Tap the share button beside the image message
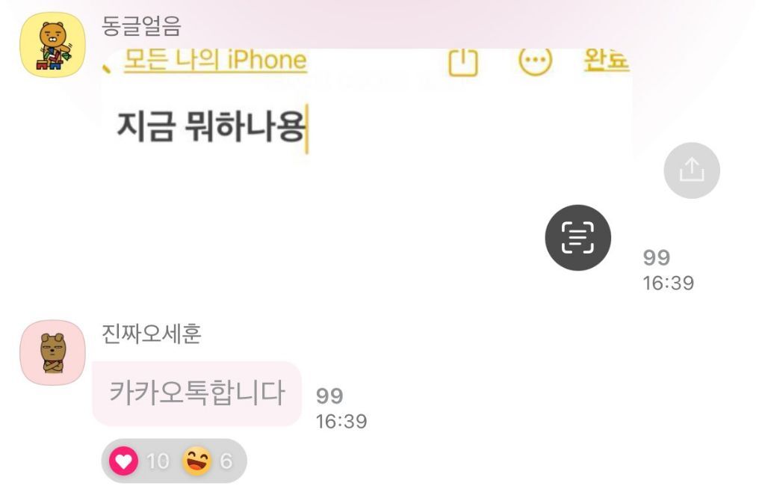This screenshot has width=765, height=495. (691, 170)
